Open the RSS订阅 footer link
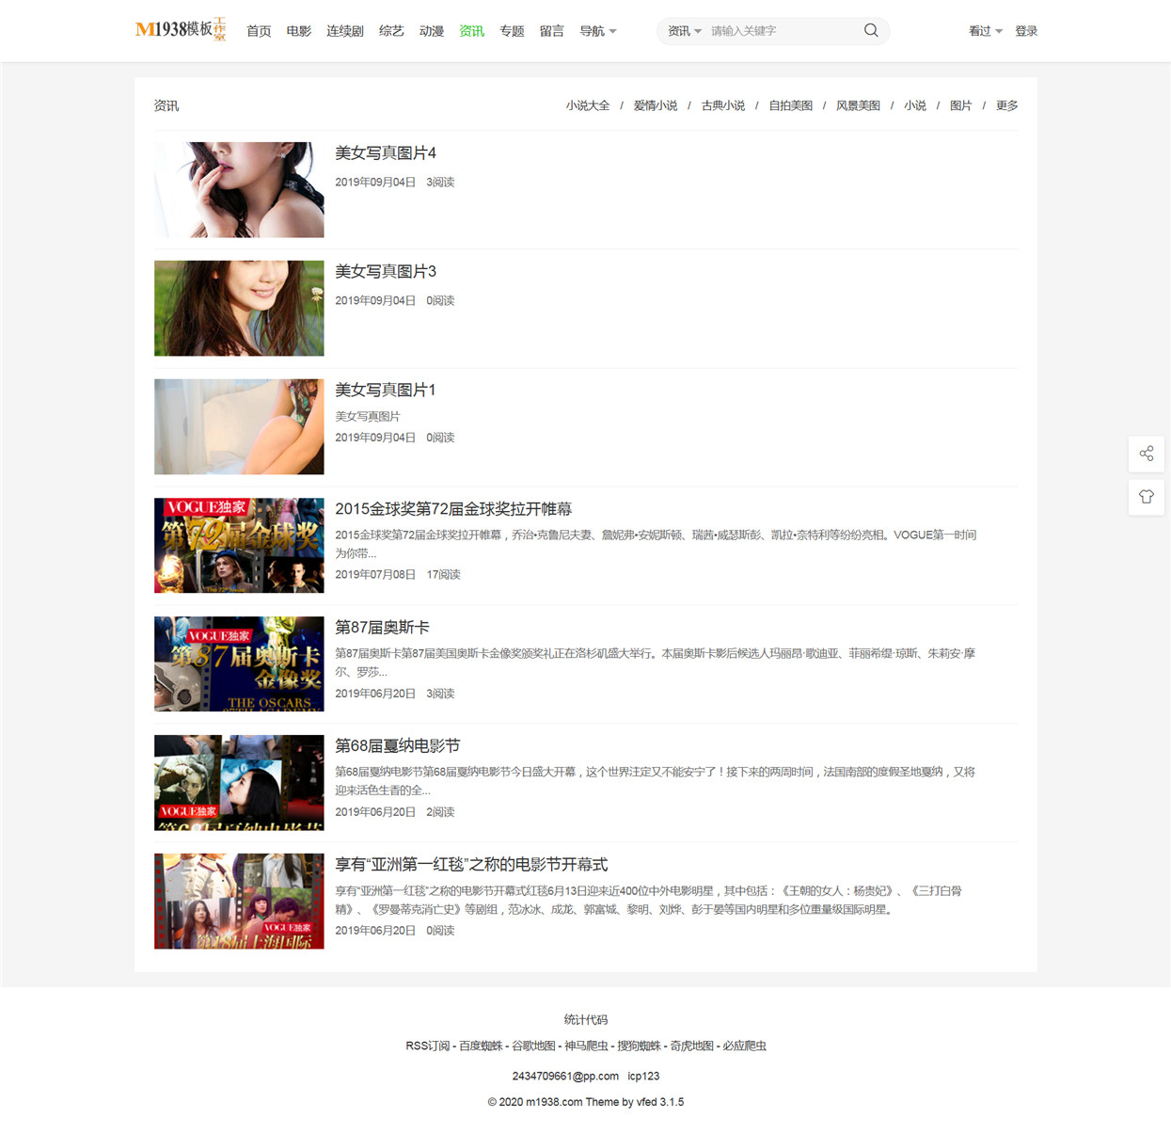This screenshot has height=1134, width=1171. click(427, 1046)
